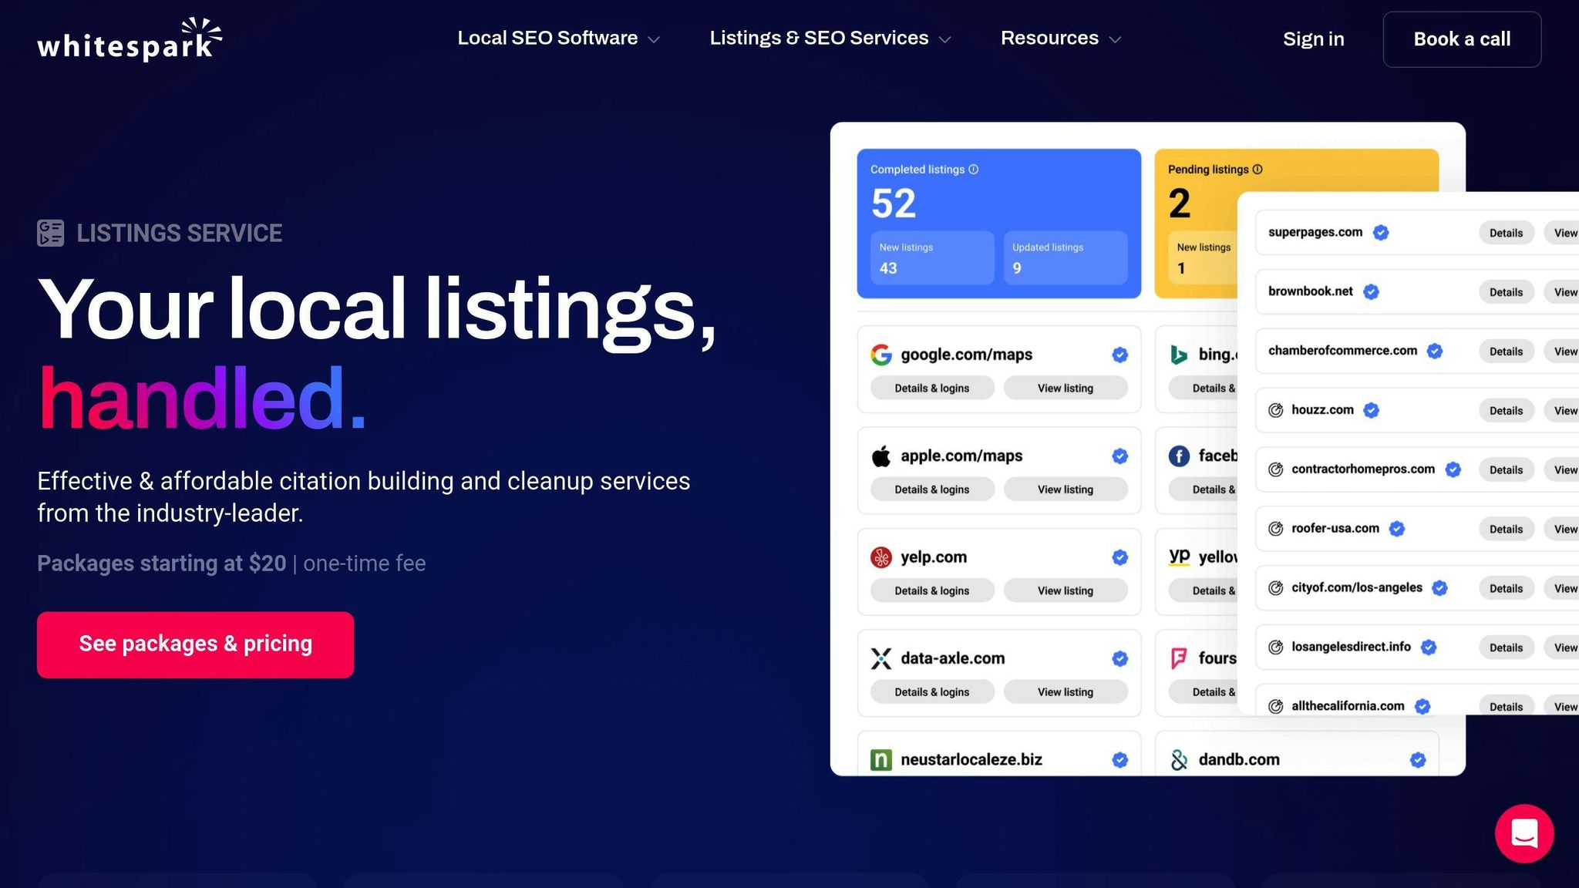The height and width of the screenshot is (888, 1579).
Task: Expand the Local SEO Software menu
Action: [x=558, y=39]
